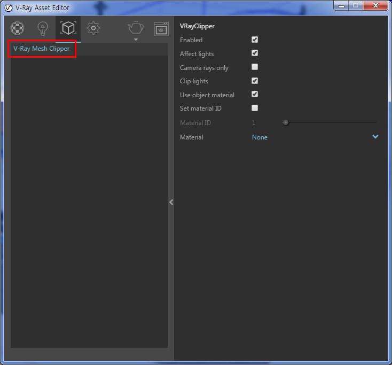Image resolution: width=392 pixels, height=365 pixels.
Task: Enable the Set material ID checkbox
Action: (255, 108)
